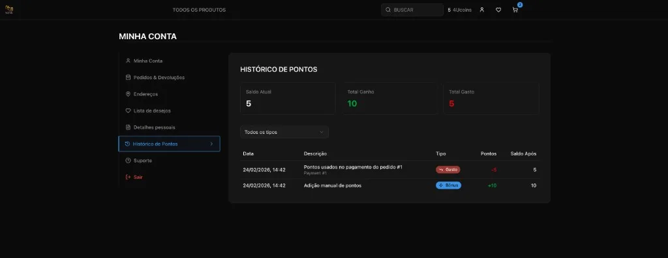
Task: Click the box icon beside Pedidos & Devoluções
Action: (x=128, y=77)
